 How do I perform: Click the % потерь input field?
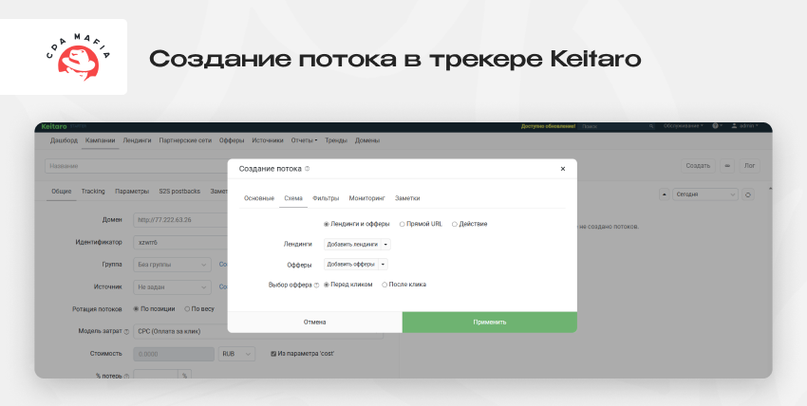[x=156, y=375]
